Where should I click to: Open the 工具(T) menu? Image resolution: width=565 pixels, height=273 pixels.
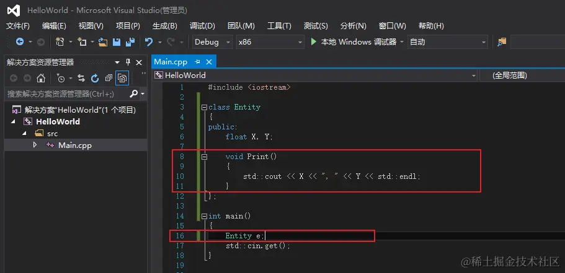click(x=279, y=26)
